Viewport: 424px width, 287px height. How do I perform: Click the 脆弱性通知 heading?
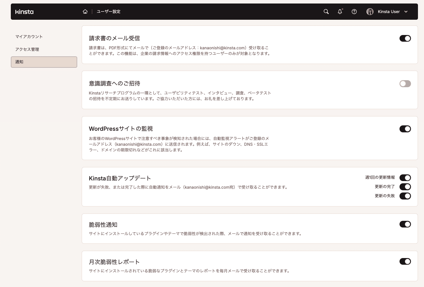tap(103, 225)
